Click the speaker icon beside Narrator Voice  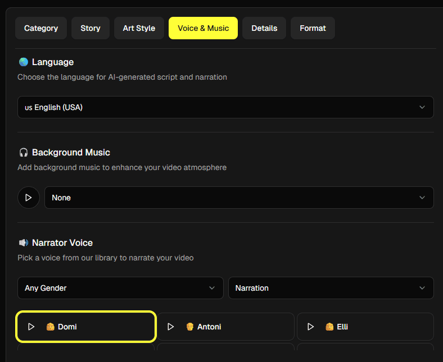[23, 243]
